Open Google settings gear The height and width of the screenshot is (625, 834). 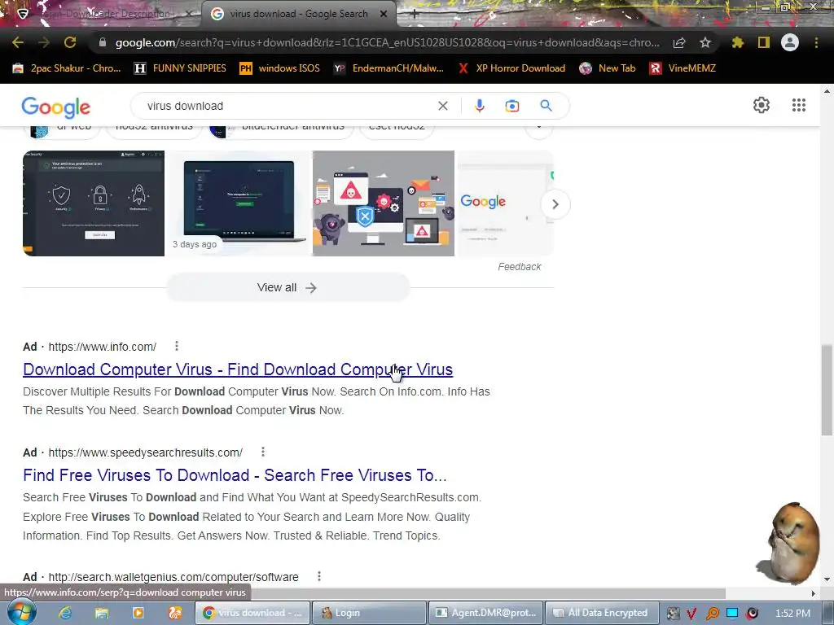(762, 105)
